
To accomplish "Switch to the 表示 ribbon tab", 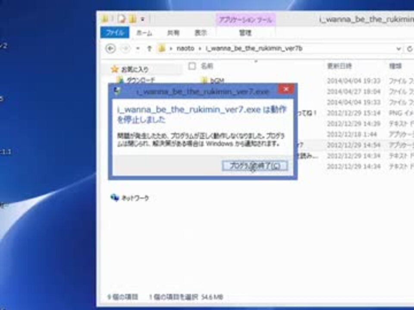I will (x=201, y=33).
